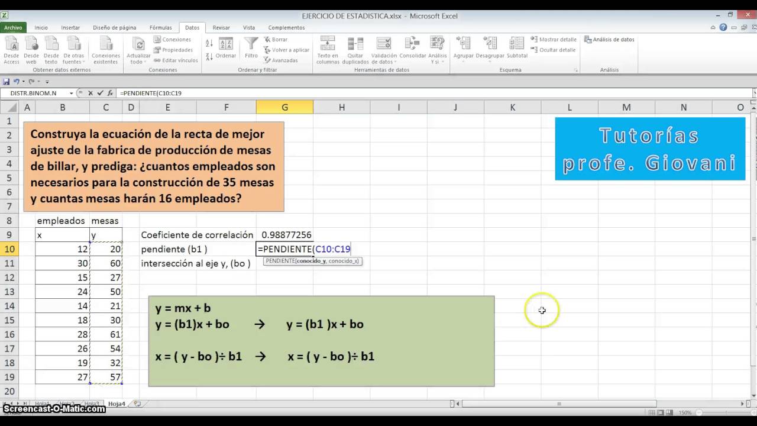Switch to the Fórmulas tab

pos(161,28)
